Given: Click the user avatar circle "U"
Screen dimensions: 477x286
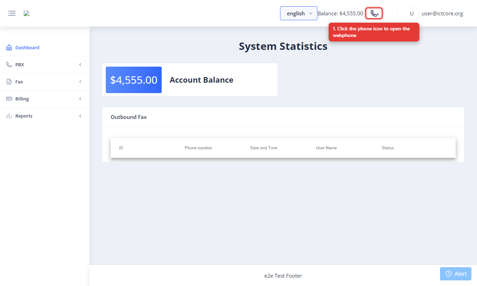Looking at the screenshot, I should click(x=412, y=13).
